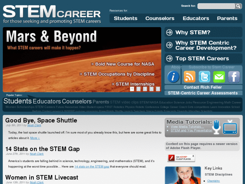This screenshot has height=184, width=245.
Task: Open Bold New Course for NASA link
Action: pyautogui.click(x=123, y=64)
